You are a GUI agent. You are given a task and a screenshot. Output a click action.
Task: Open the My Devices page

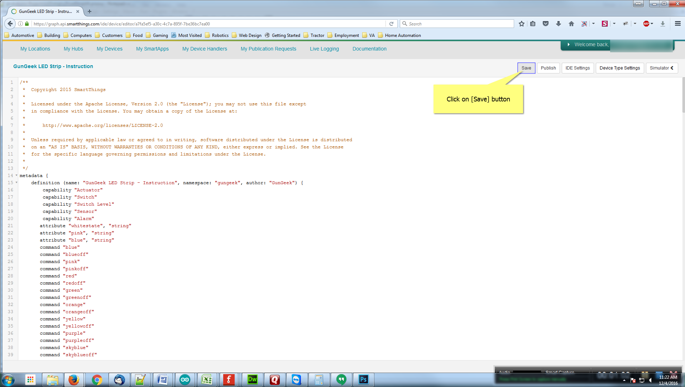tap(110, 49)
